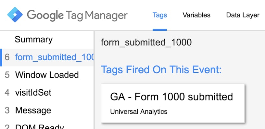Click event number 5 beside Window Loaded

click(7, 75)
